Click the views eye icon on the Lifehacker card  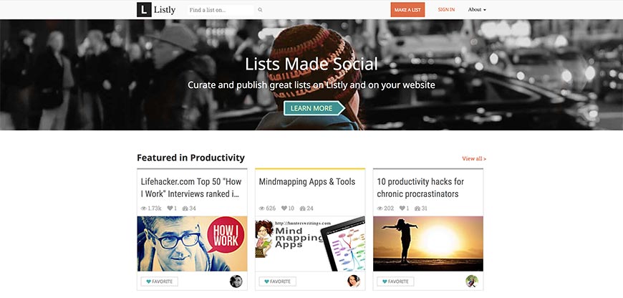[x=144, y=208]
